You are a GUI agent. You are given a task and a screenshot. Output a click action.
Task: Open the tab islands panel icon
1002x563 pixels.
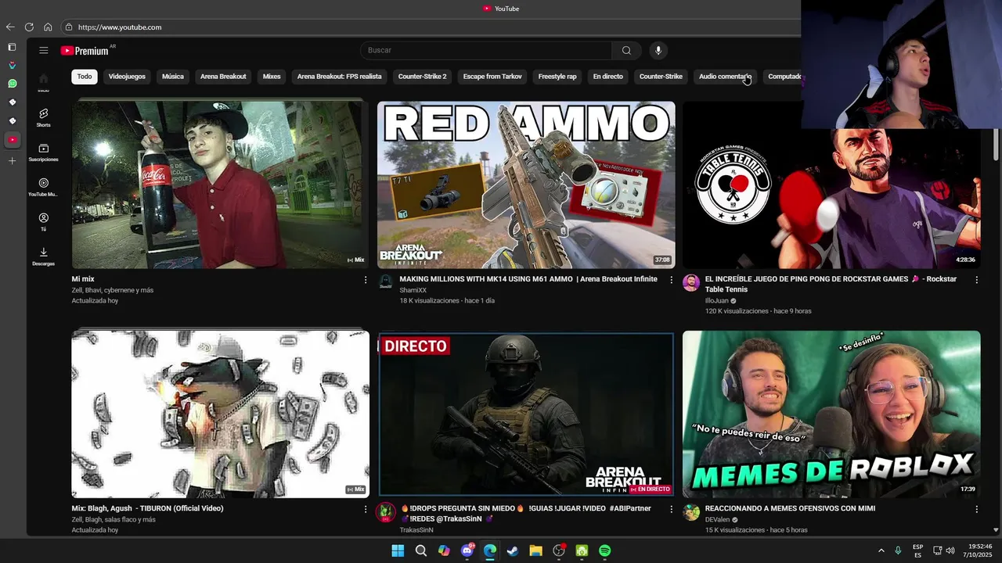[12, 47]
